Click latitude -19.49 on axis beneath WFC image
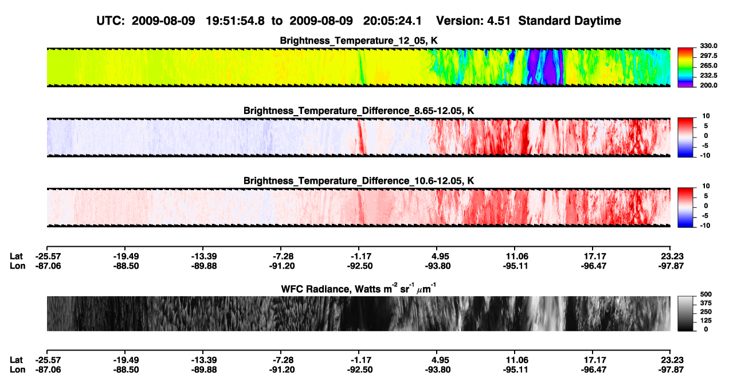745x382 pixels. coord(125,360)
